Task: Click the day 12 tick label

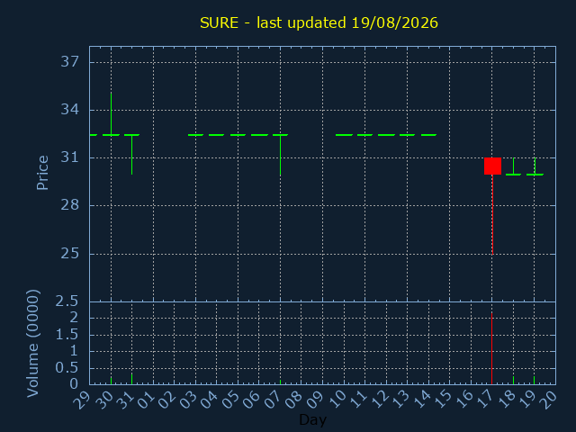Action: pos(380,400)
